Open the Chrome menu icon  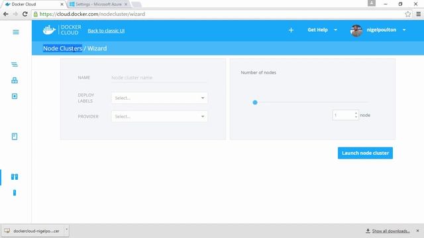(x=418, y=14)
